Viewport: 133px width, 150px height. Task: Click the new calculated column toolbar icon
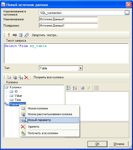[x=15, y=77]
